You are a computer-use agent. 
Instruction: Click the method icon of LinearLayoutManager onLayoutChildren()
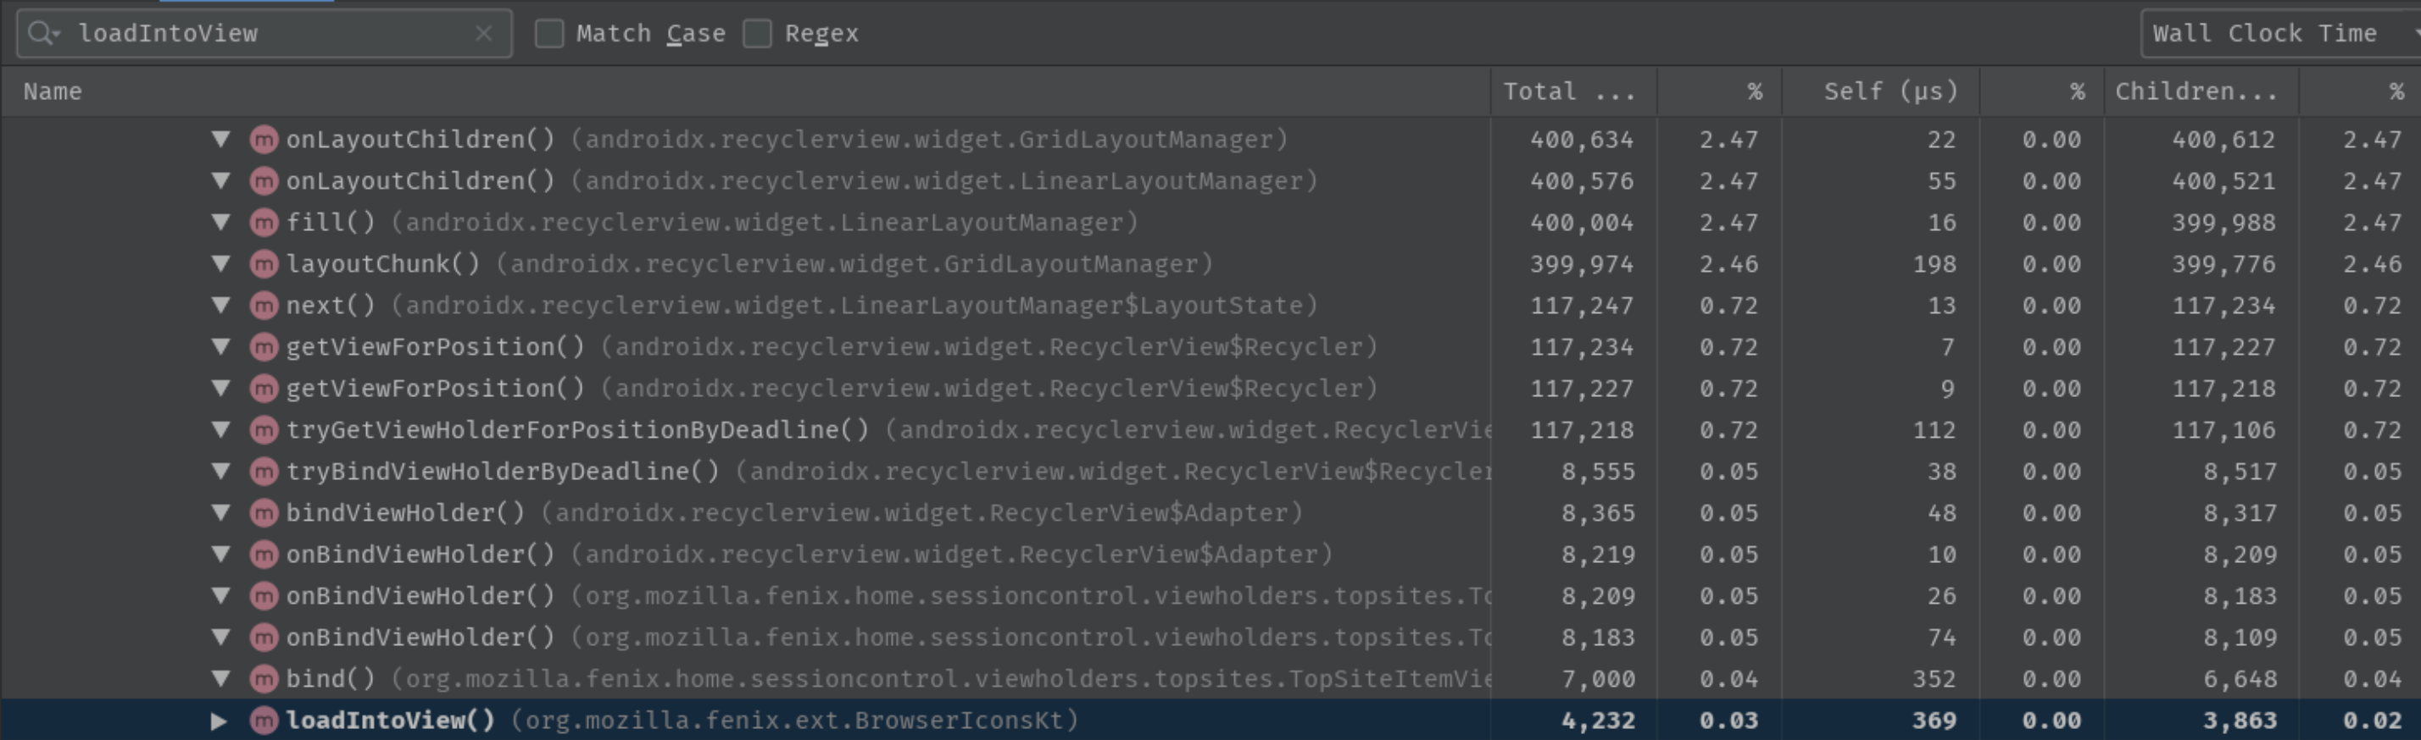pyautogui.click(x=264, y=181)
